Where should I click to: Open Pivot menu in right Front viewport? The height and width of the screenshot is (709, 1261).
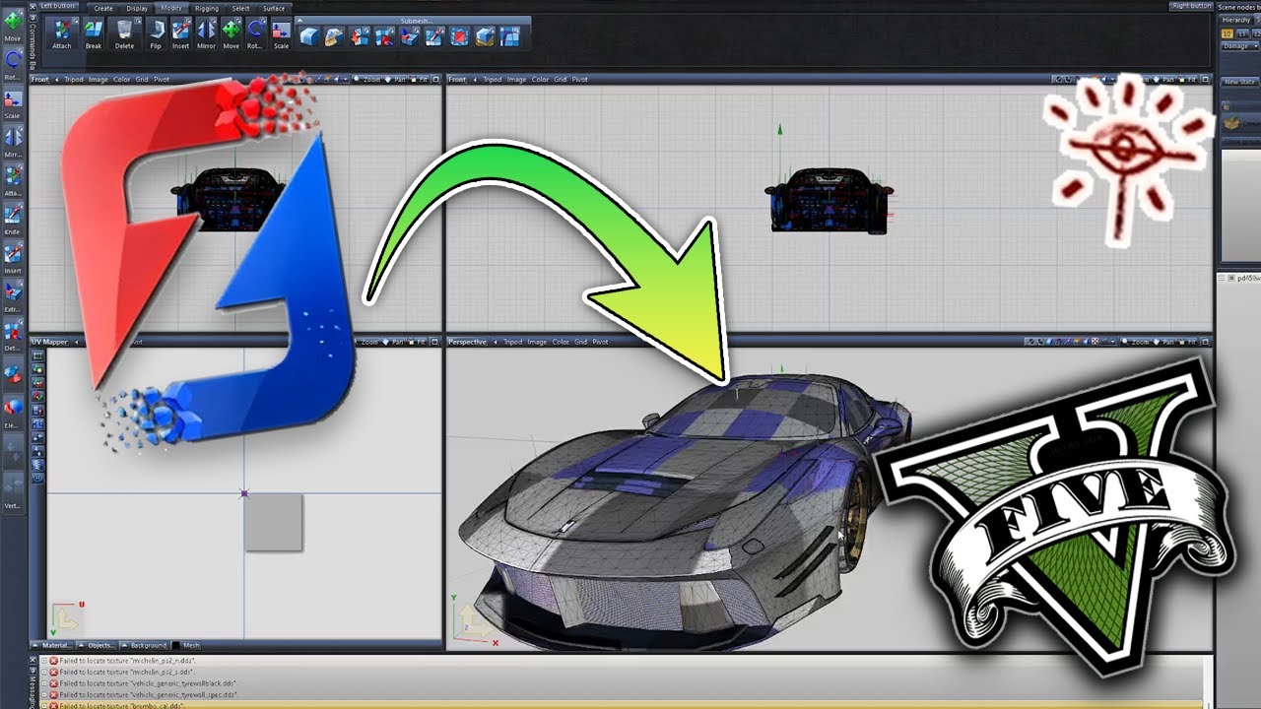click(579, 79)
